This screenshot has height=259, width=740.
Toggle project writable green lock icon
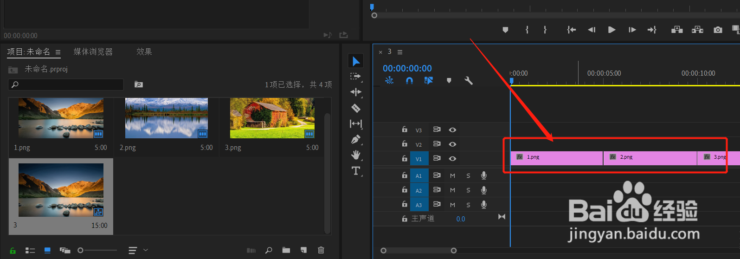point(13,251)
